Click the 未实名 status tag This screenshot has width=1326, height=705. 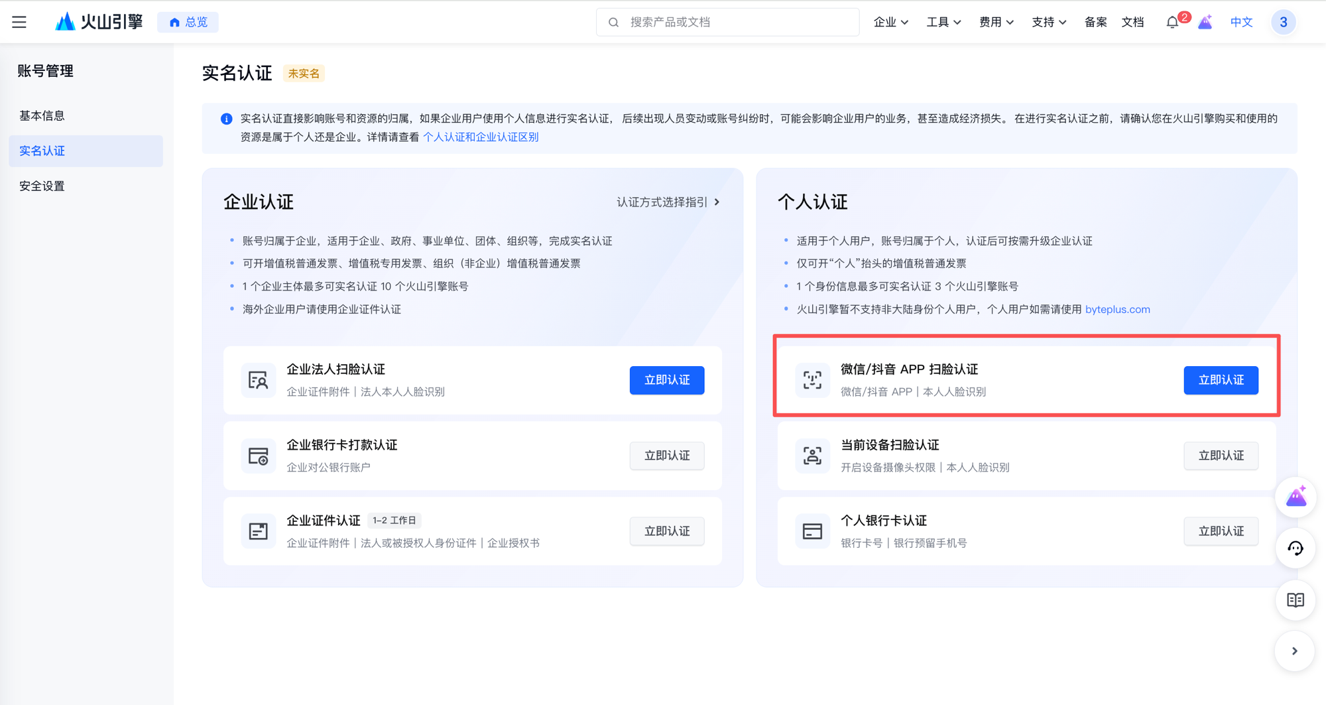[x=304, y=74]
